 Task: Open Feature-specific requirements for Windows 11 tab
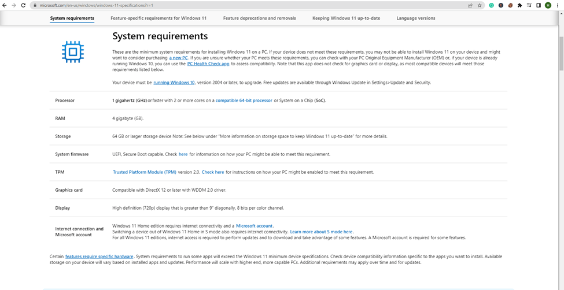pyautogui.click(x=158, y=18)
